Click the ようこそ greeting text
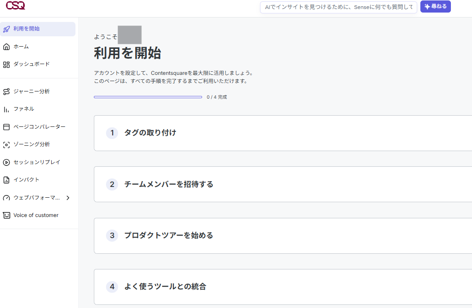Image resolution: width=472 pixels, height=308 pixels. [x=106, y=37]
